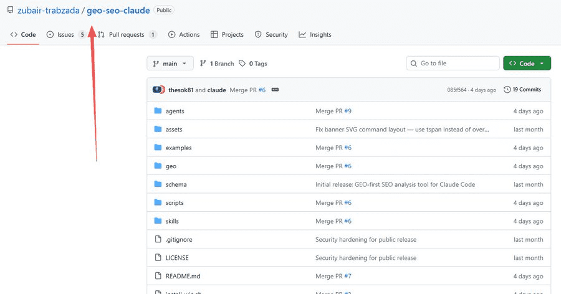Click inside the Go to file field
Image resolution: width=561 pixels, height=294 pixels.
pyautogui.click(x=453, y=64)
